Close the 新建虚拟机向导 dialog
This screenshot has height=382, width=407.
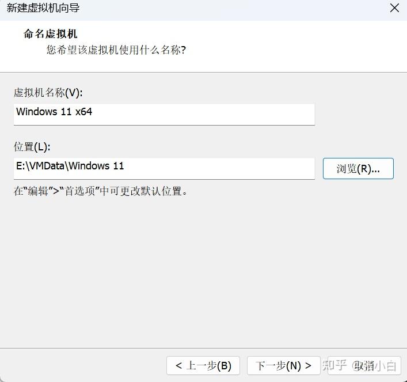pos(394,8)
